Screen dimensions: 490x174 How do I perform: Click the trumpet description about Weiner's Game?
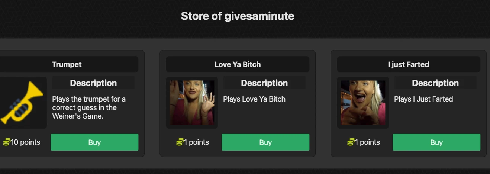coord(89,107)
